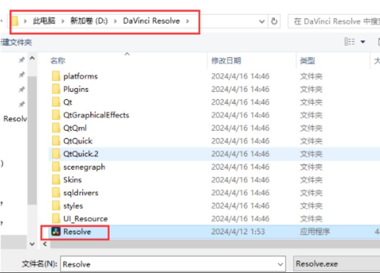Select the Skins folder name
Image resolution: width=380 pixels, height=273 pixels.
pyautogui.click(x=72, y=180)
